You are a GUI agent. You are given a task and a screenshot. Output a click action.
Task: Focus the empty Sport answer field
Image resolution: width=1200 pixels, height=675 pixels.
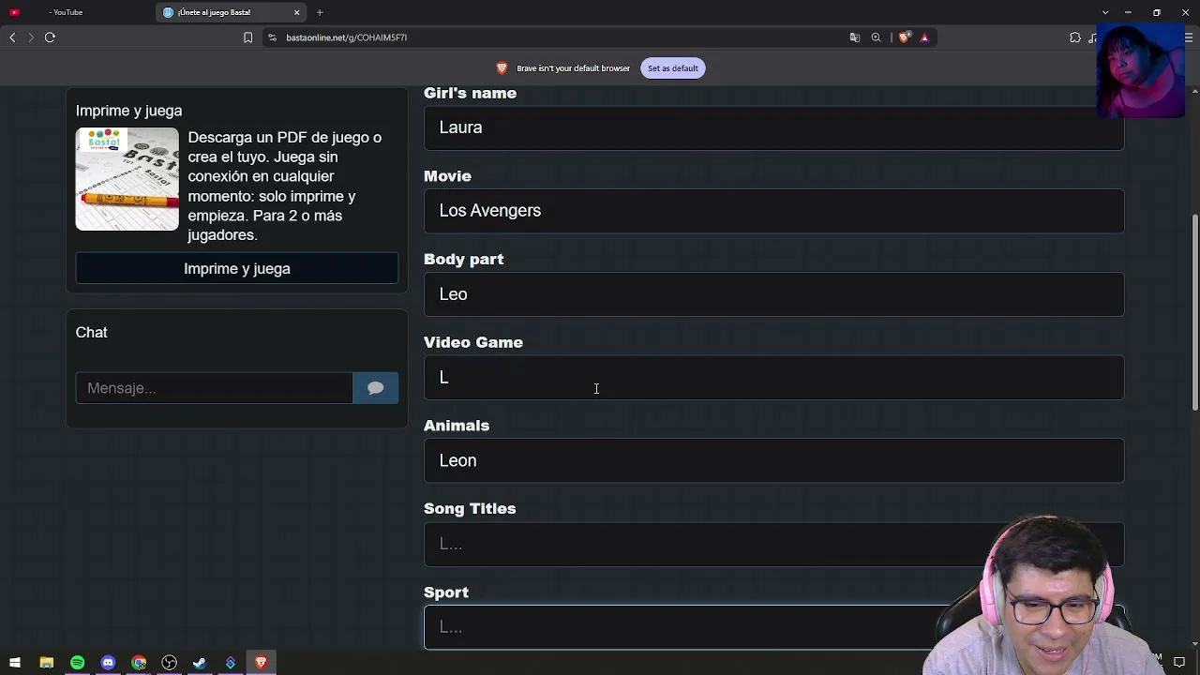point(773,626)
